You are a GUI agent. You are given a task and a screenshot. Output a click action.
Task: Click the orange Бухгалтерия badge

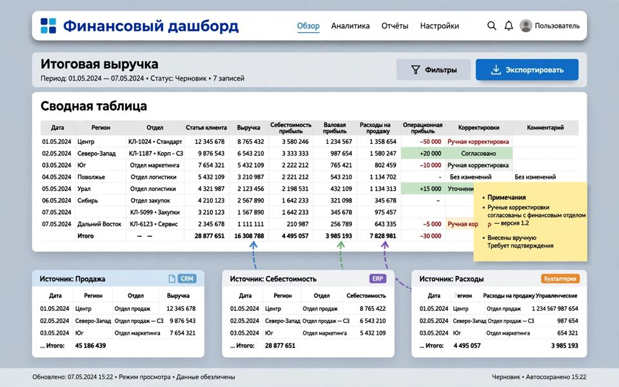560,279
